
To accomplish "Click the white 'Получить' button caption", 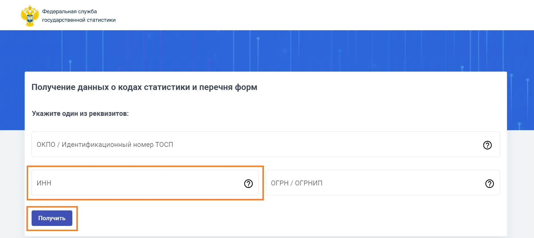I will 52,218.
